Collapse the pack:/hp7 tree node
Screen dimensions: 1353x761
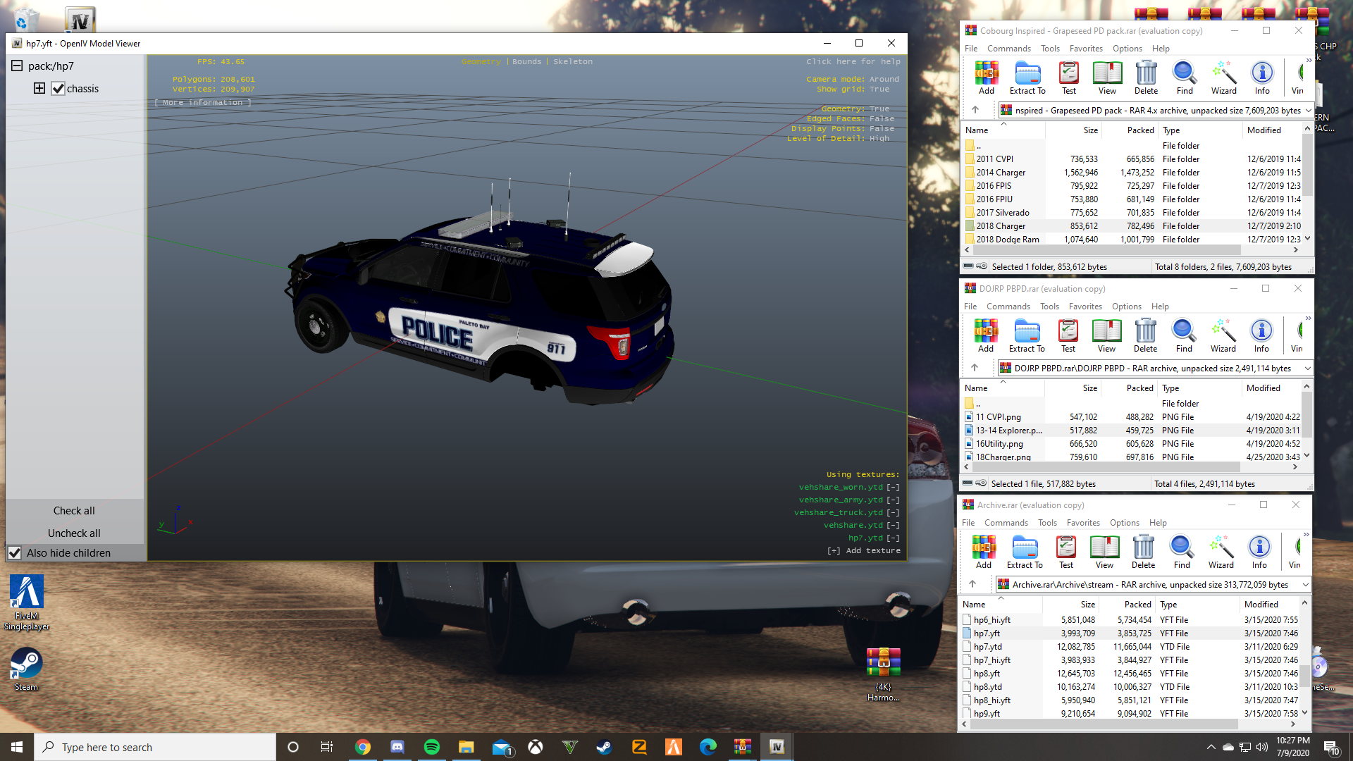point(17,66)
